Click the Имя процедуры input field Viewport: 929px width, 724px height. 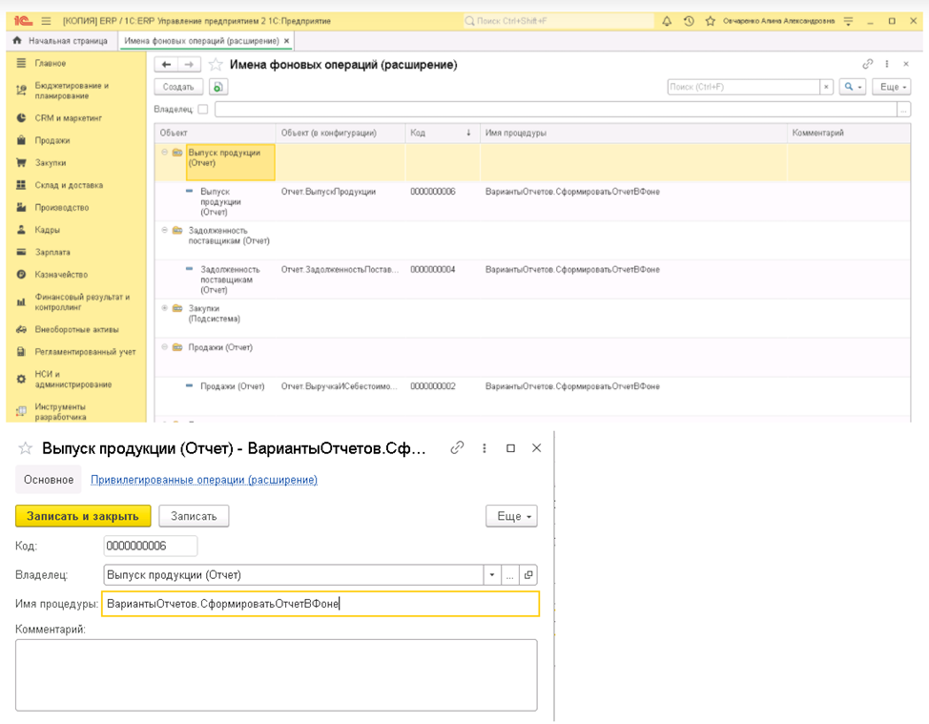click(322, 604)
